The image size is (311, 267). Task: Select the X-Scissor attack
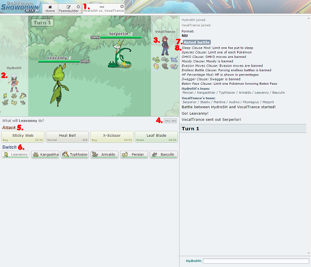click(112, 137)
